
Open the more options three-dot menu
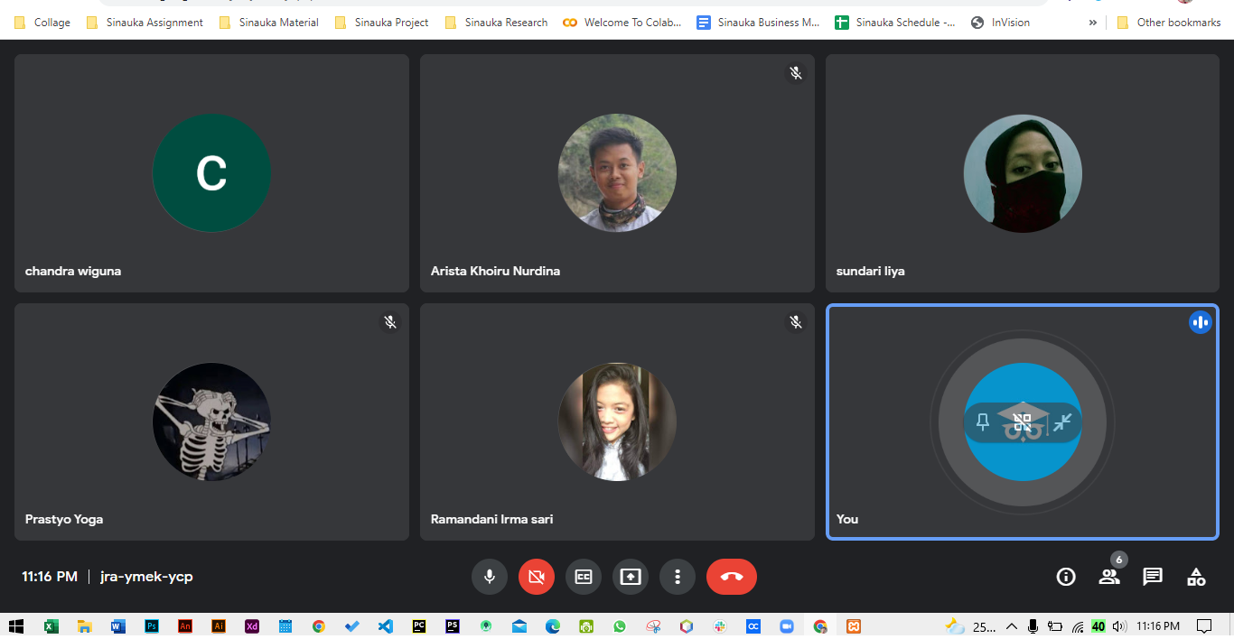click(x=678, y=577)
